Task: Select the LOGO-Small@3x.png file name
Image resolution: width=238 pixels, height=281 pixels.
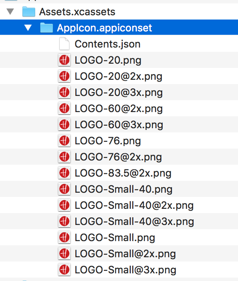Action: point(125,270)
